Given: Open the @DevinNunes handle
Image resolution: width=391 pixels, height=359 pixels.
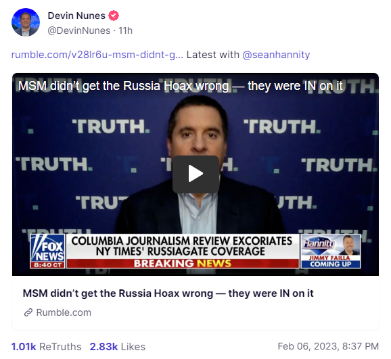Looking at the screenshot, I should [78, 30].
